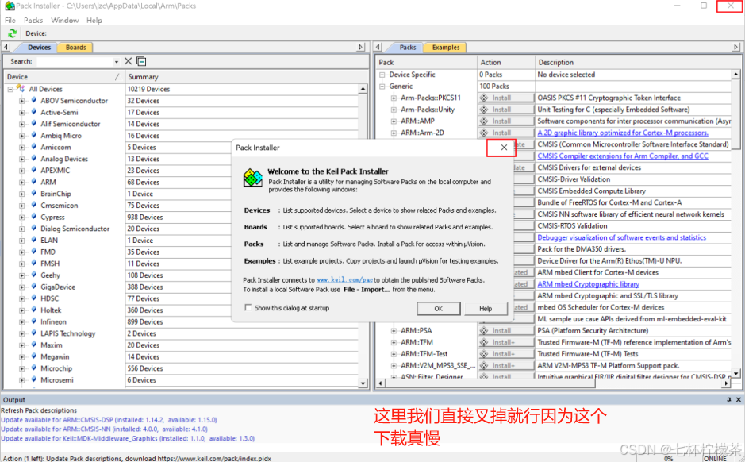Open the Help menu
This screenshot has height=462, width=745.
[x=94, y=20]
